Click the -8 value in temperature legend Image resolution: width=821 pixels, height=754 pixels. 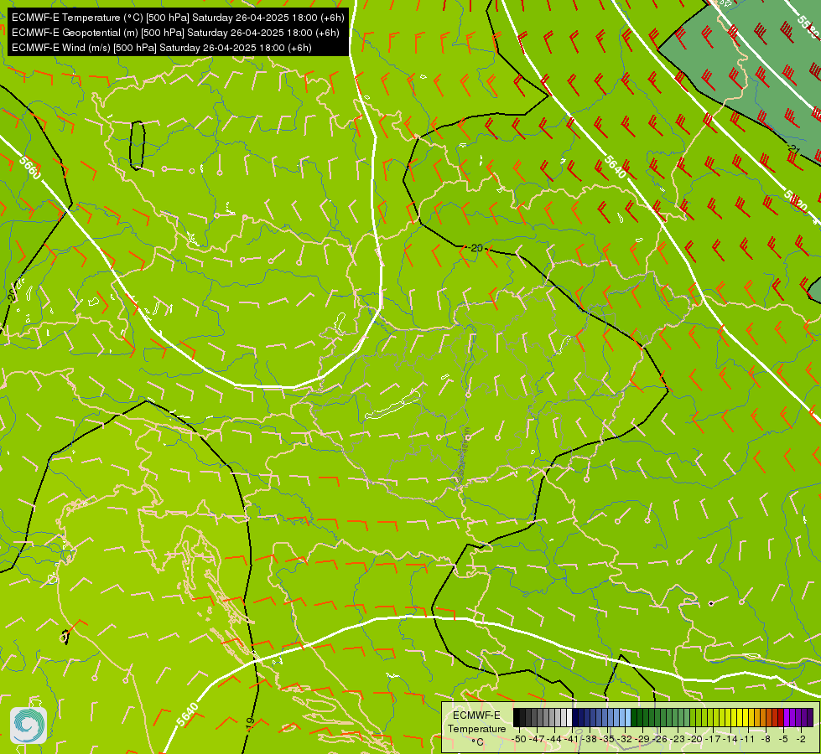766,740
